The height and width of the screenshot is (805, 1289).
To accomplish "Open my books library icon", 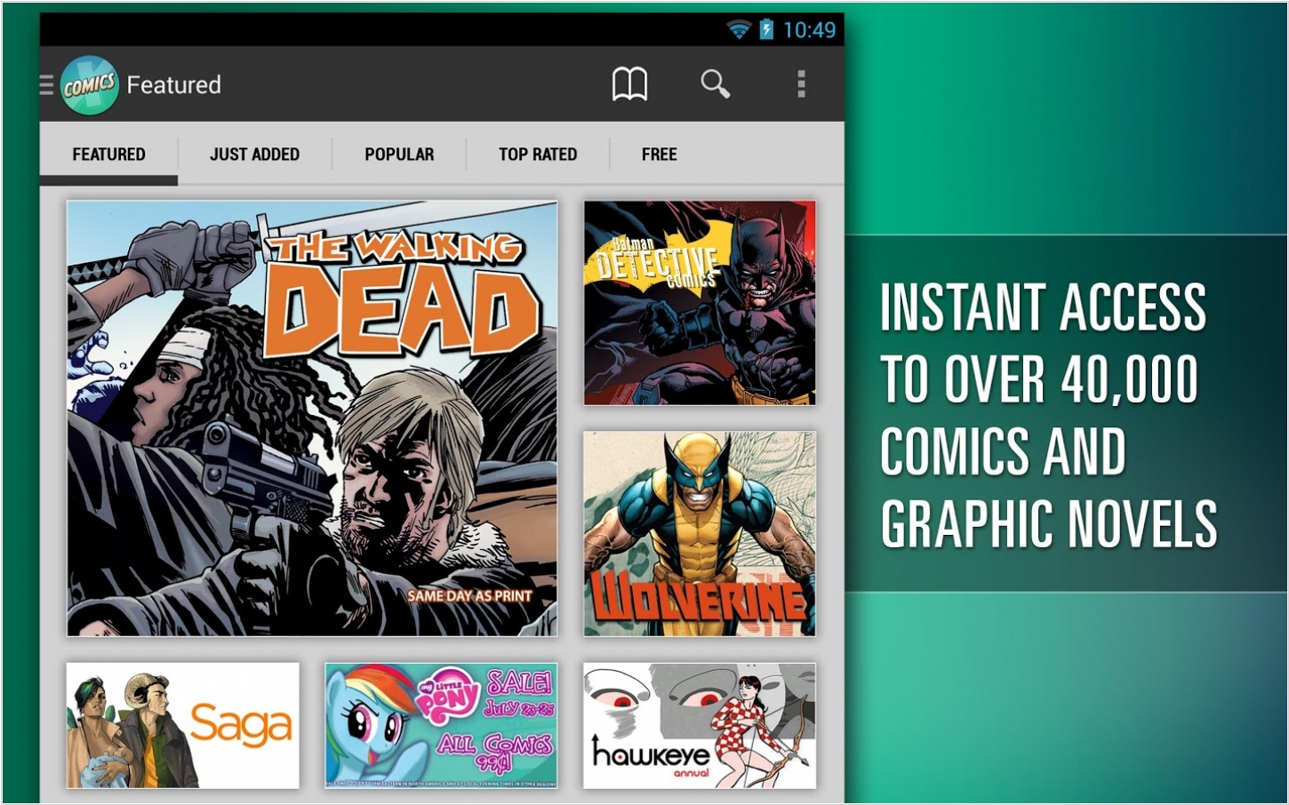I will pyautogui.click(x=629, y=84).
